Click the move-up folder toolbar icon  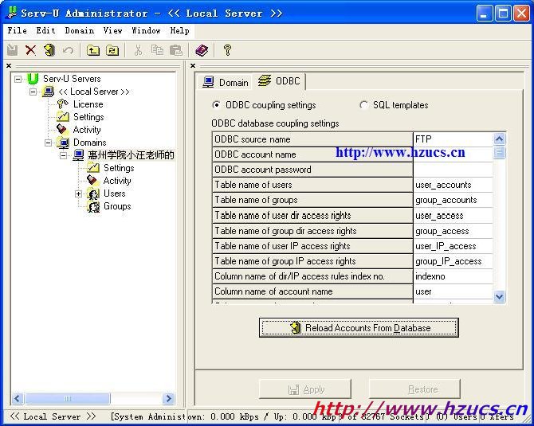tap(93, 50)
